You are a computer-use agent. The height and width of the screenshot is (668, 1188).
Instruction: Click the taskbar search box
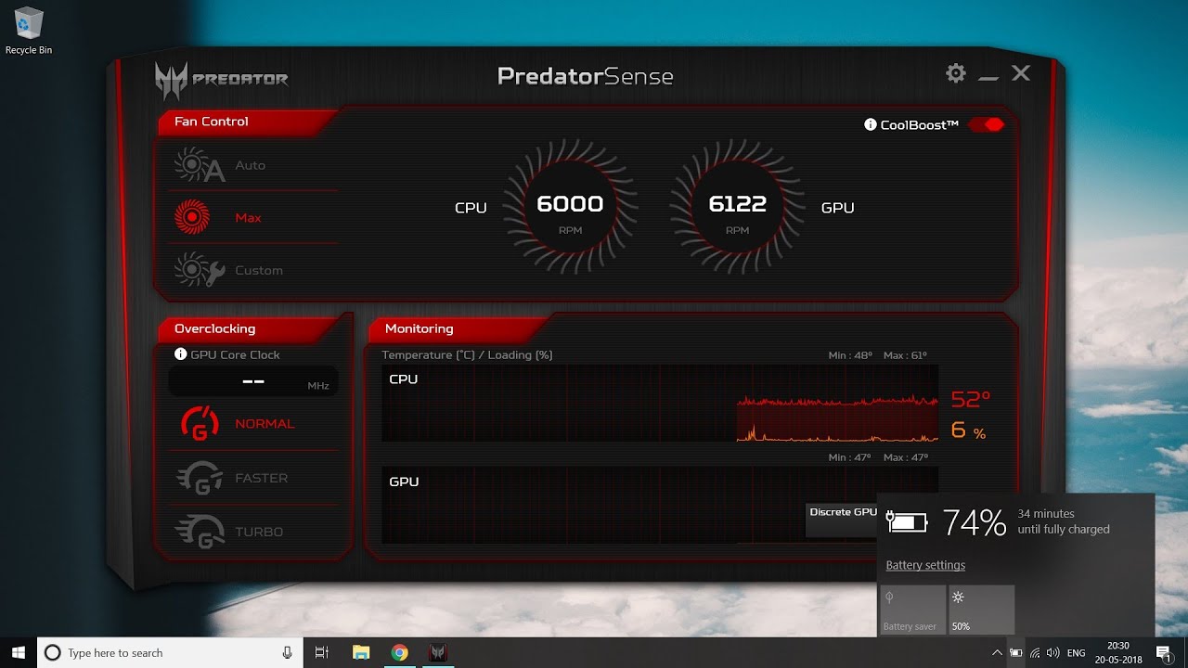(x=171, y=653)
